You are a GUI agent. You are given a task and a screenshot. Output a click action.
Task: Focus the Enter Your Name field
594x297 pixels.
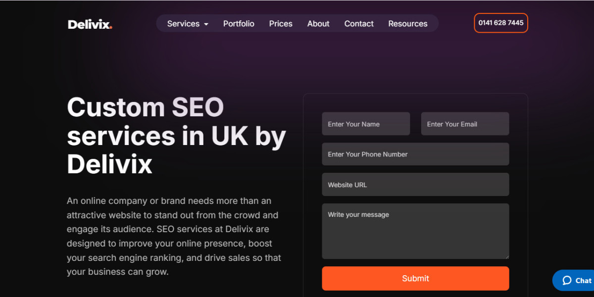pos(366,124)
